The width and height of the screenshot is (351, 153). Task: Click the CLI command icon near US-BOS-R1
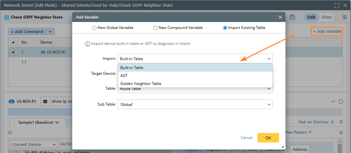(45, 101)
